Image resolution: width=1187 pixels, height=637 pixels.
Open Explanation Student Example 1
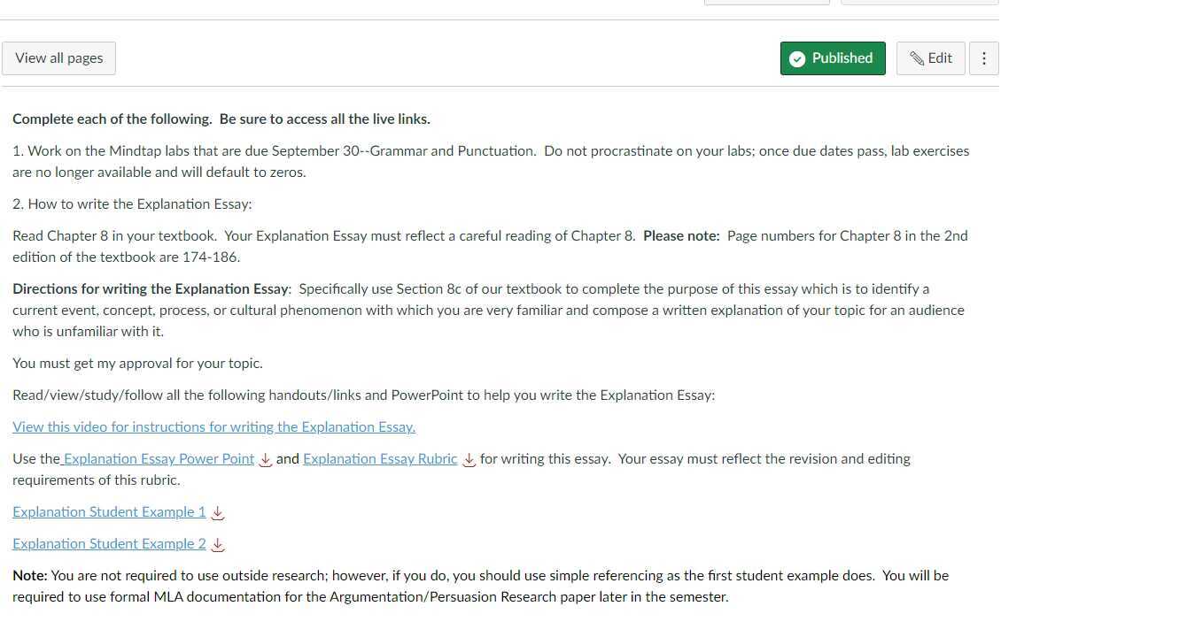[x=108, y=511]
